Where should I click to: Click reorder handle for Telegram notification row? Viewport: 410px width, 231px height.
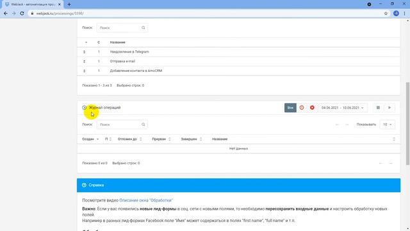[84, 52]
